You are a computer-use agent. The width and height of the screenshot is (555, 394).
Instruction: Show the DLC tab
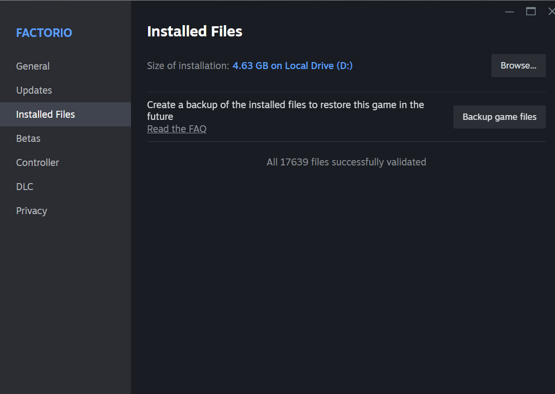[25, 187]
